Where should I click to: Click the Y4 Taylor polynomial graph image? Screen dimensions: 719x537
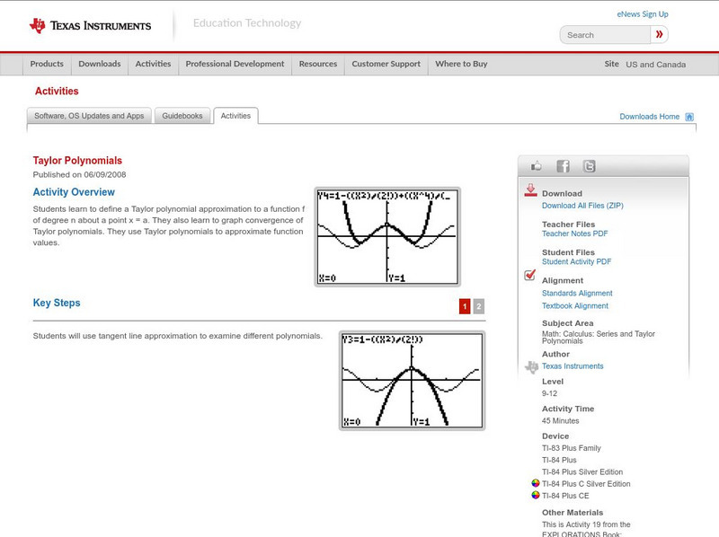tap(387, 237)
